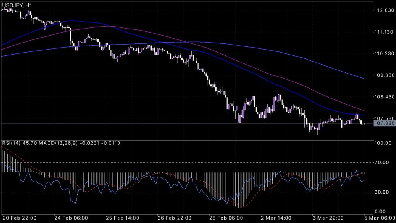The image size is (396, 223).
Task: Click the 108.430 price level label
Action: point(384,97)
